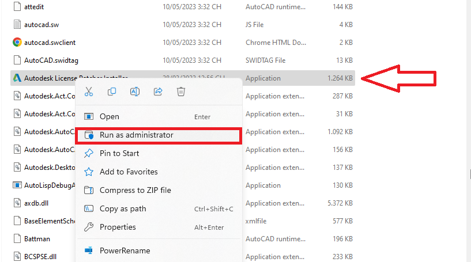471x262 pixels.
Task: Click the Chrome HTML Do... type cell
Action: click(x=276, y=43)
